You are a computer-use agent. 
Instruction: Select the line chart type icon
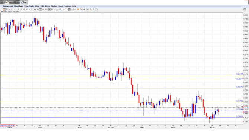(10, 10)
